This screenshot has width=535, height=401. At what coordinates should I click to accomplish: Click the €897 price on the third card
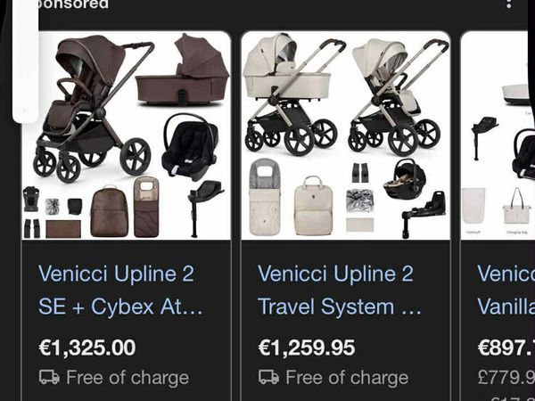(506, 347)
